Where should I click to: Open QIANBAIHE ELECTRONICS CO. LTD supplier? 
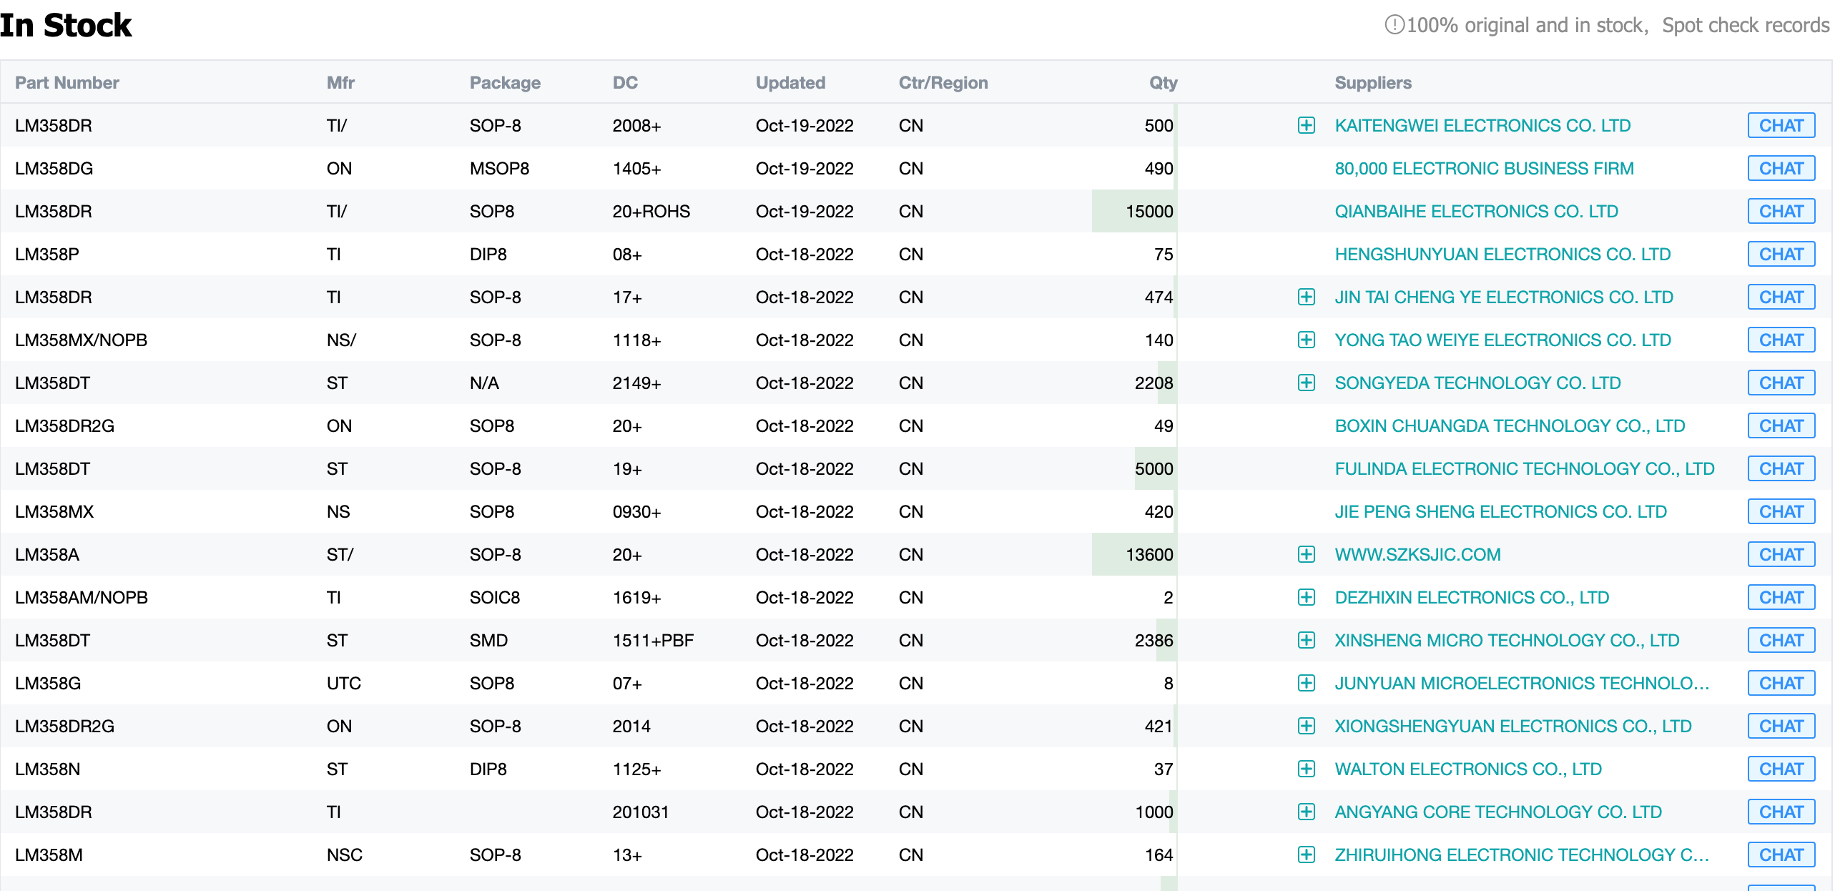(1476, 211)
